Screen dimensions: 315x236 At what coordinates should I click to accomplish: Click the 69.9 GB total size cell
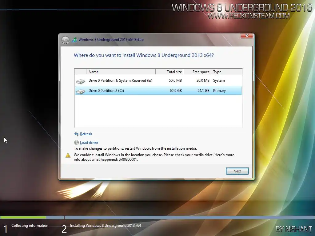point(176,91)
